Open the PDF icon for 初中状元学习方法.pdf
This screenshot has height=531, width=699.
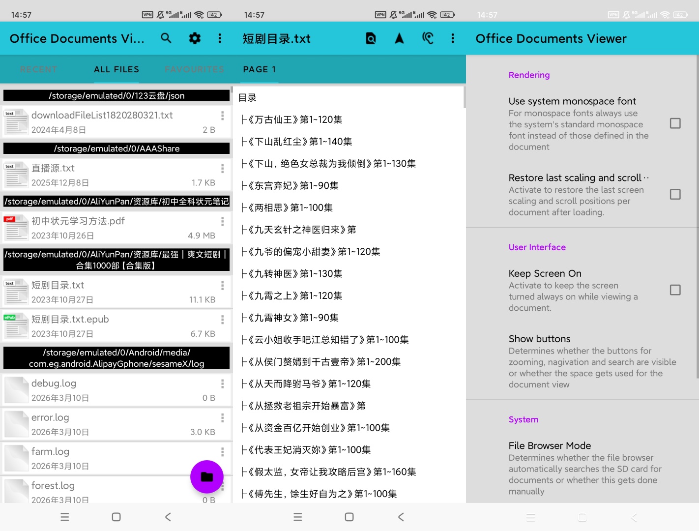pos(16,227)
